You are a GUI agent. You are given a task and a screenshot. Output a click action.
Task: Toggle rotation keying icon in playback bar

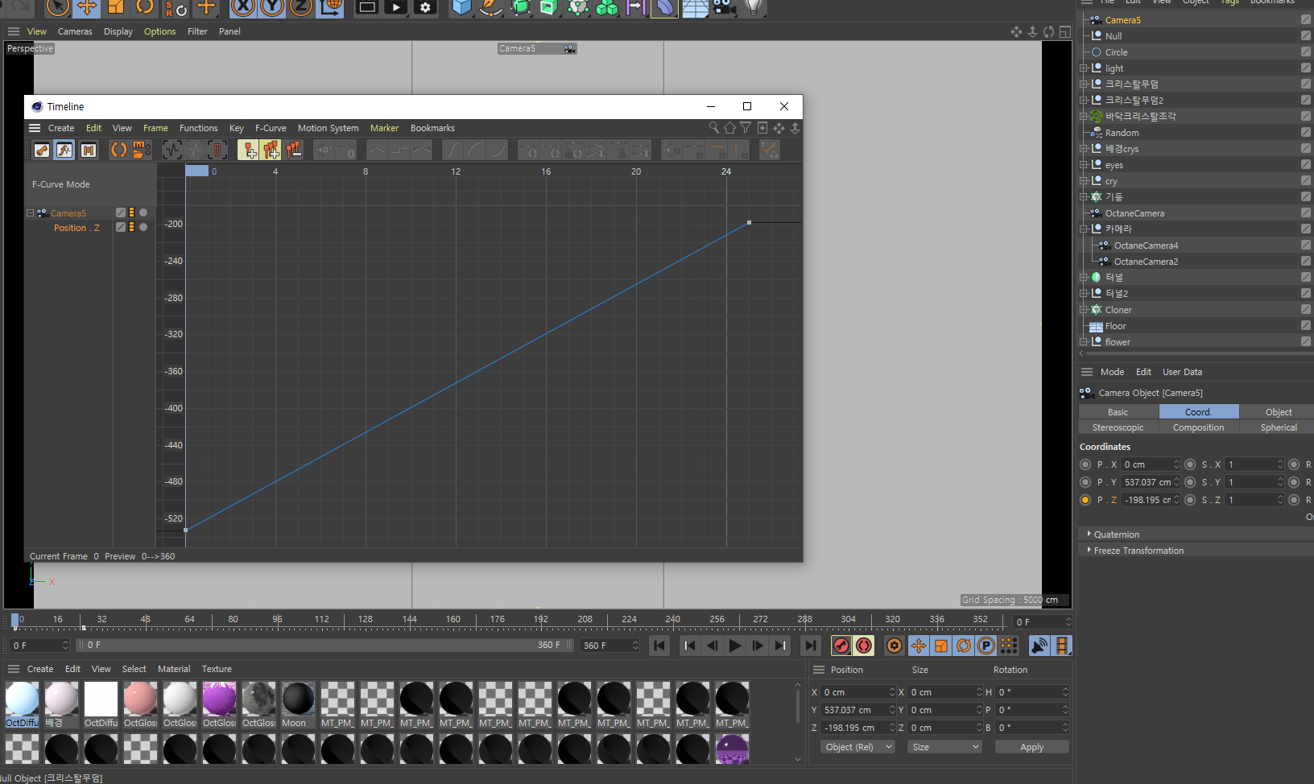point(963,646)
